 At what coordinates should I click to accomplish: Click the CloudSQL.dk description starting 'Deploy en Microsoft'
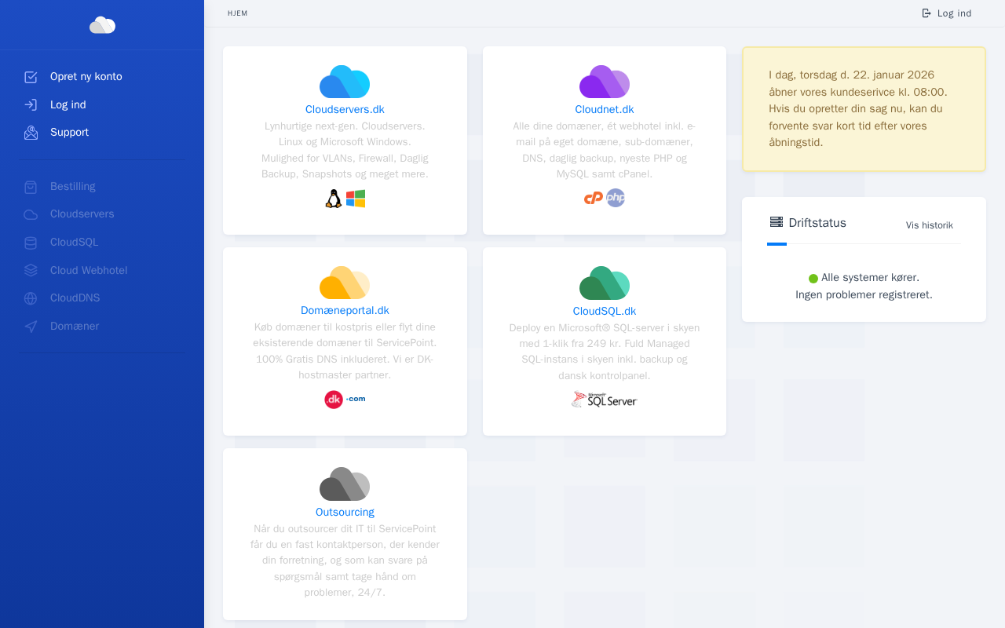coord(605,352)
